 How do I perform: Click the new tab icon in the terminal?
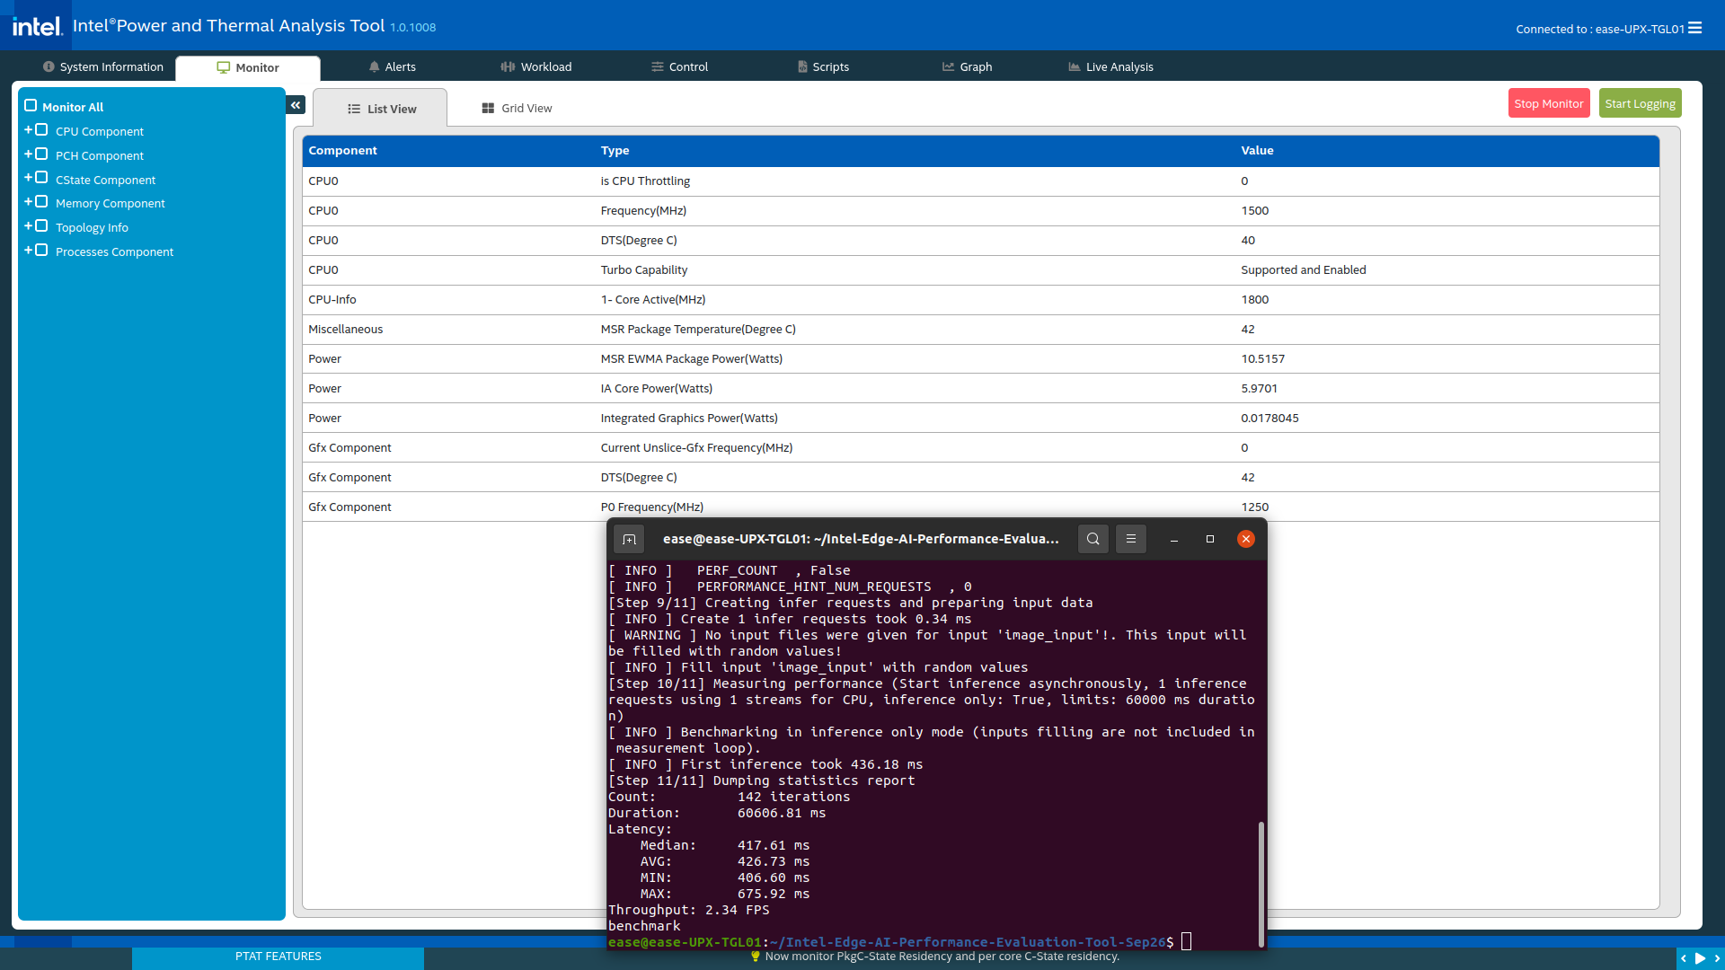629,539
